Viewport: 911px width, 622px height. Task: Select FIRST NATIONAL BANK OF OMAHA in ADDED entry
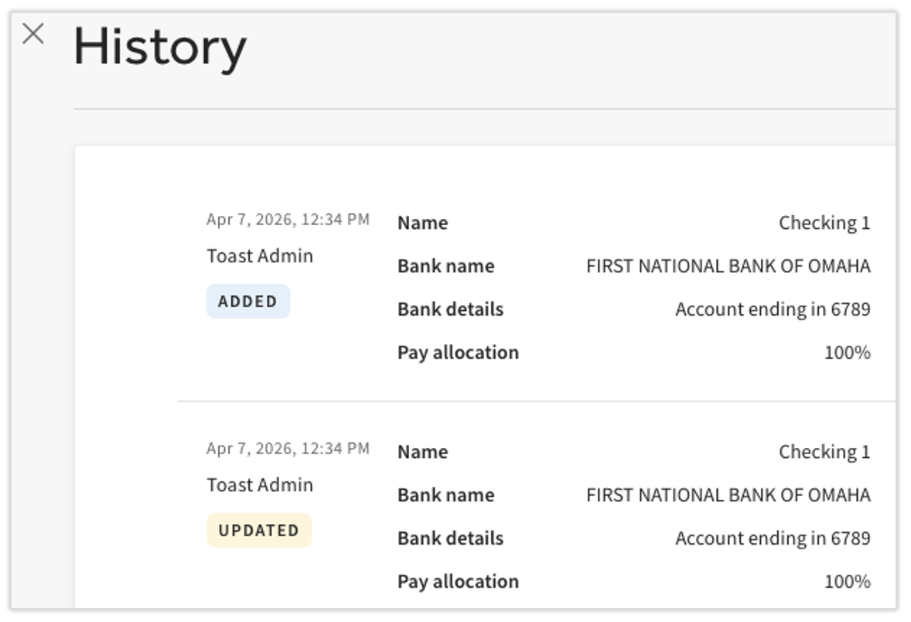pos(728,267)
